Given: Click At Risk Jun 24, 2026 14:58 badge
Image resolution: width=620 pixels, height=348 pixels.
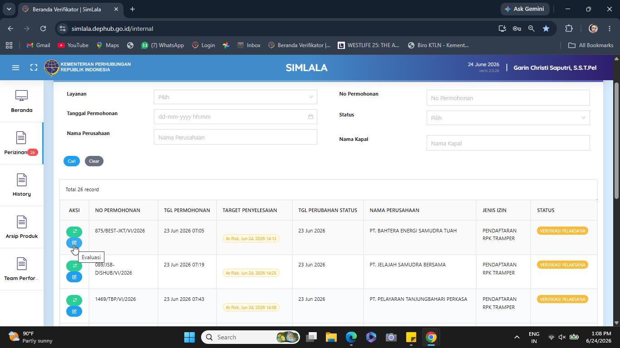Looking at the screenshot, I should click(x=251, y=307).
